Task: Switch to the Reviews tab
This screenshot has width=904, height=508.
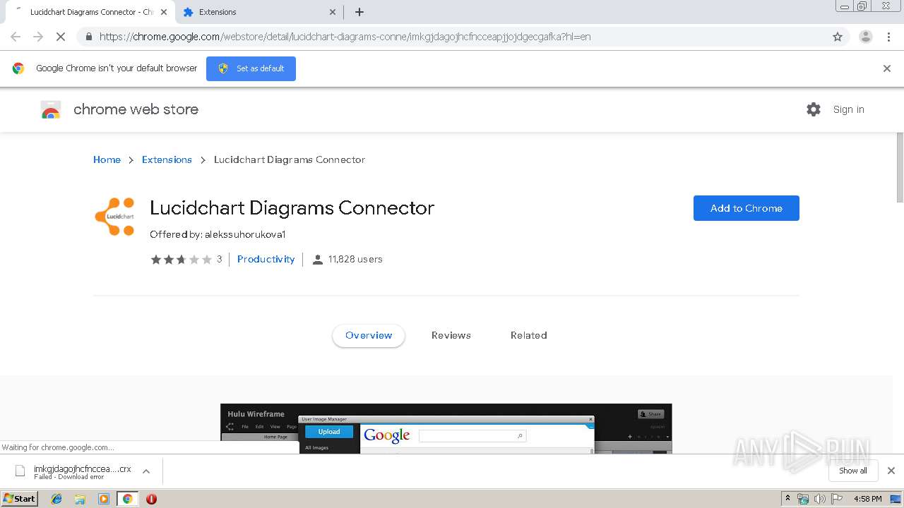Action: click(x=451, y=335)
